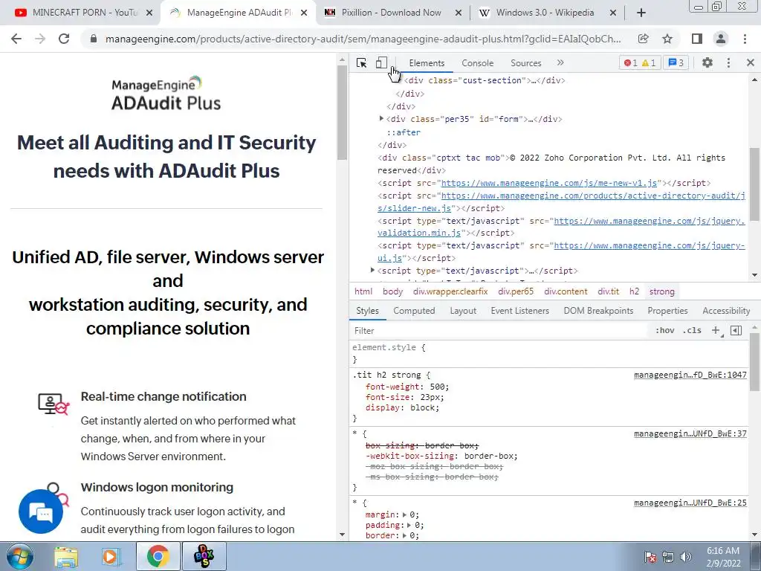Open the Windows Start button

tap(19, 556)
